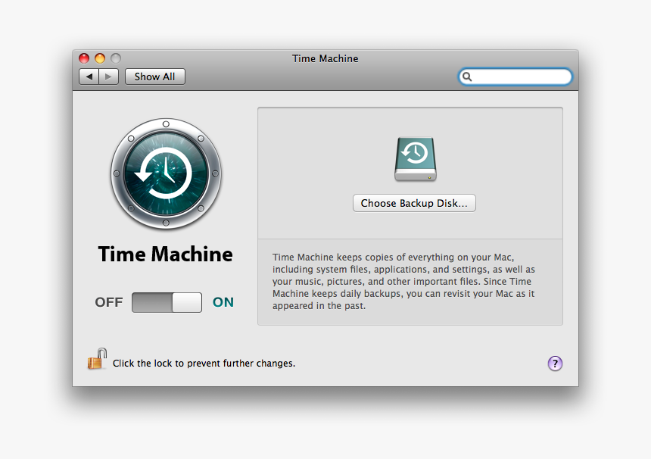Click the backup disk drive icon
The height and width of the screenshot is (459, 651).
click(415, 159)
